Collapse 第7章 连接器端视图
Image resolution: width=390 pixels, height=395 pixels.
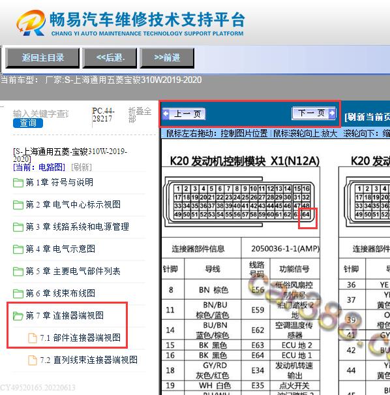[65, 315]
